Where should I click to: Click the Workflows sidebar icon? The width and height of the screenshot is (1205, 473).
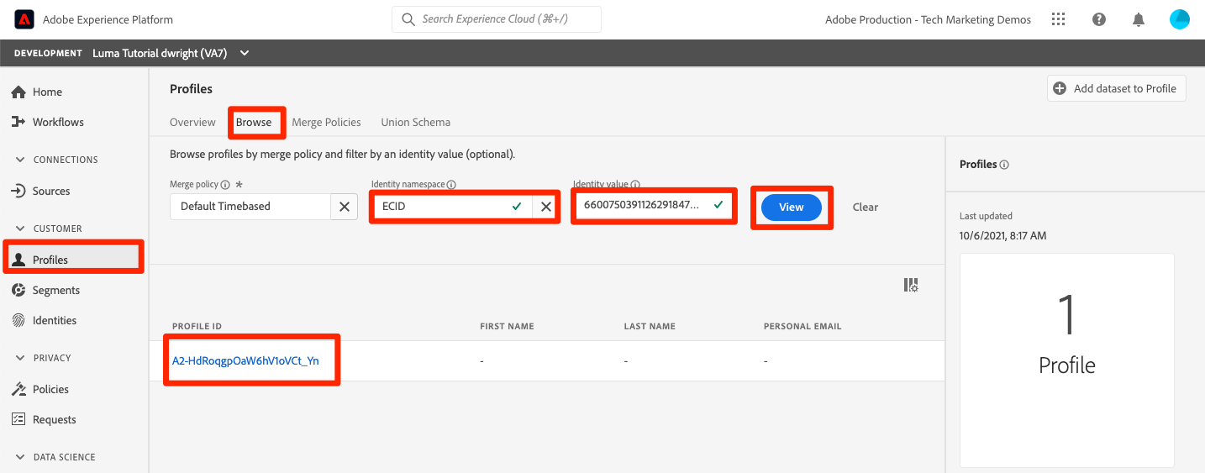(18, 122)
